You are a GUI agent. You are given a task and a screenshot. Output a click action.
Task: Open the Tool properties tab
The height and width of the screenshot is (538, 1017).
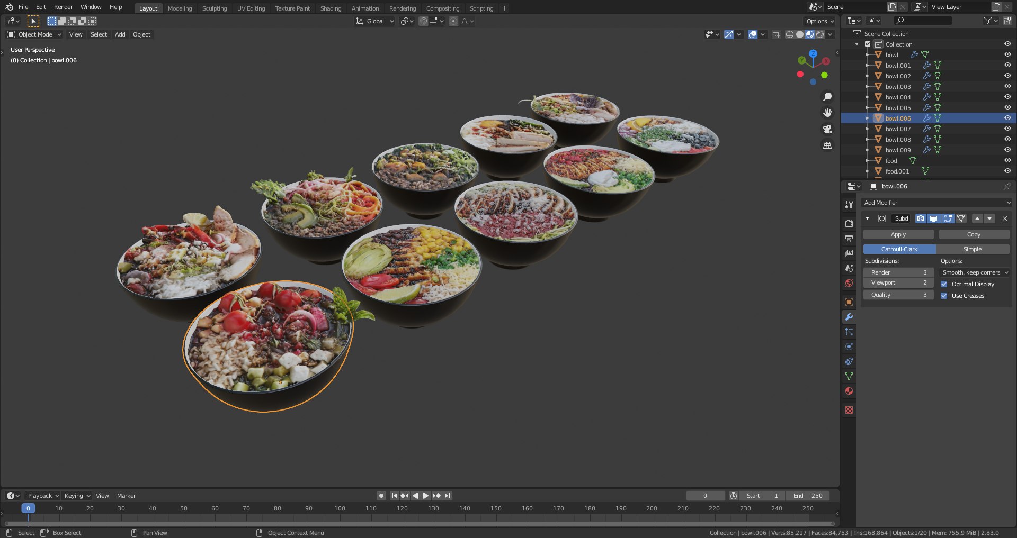[x=849, y=205]
